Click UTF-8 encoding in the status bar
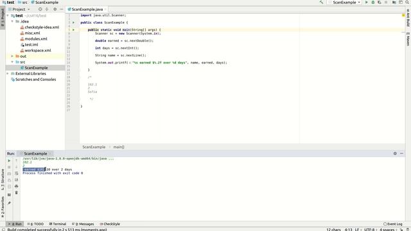The height and width of the screenshot is (231, 411). [x=369, y=230]
